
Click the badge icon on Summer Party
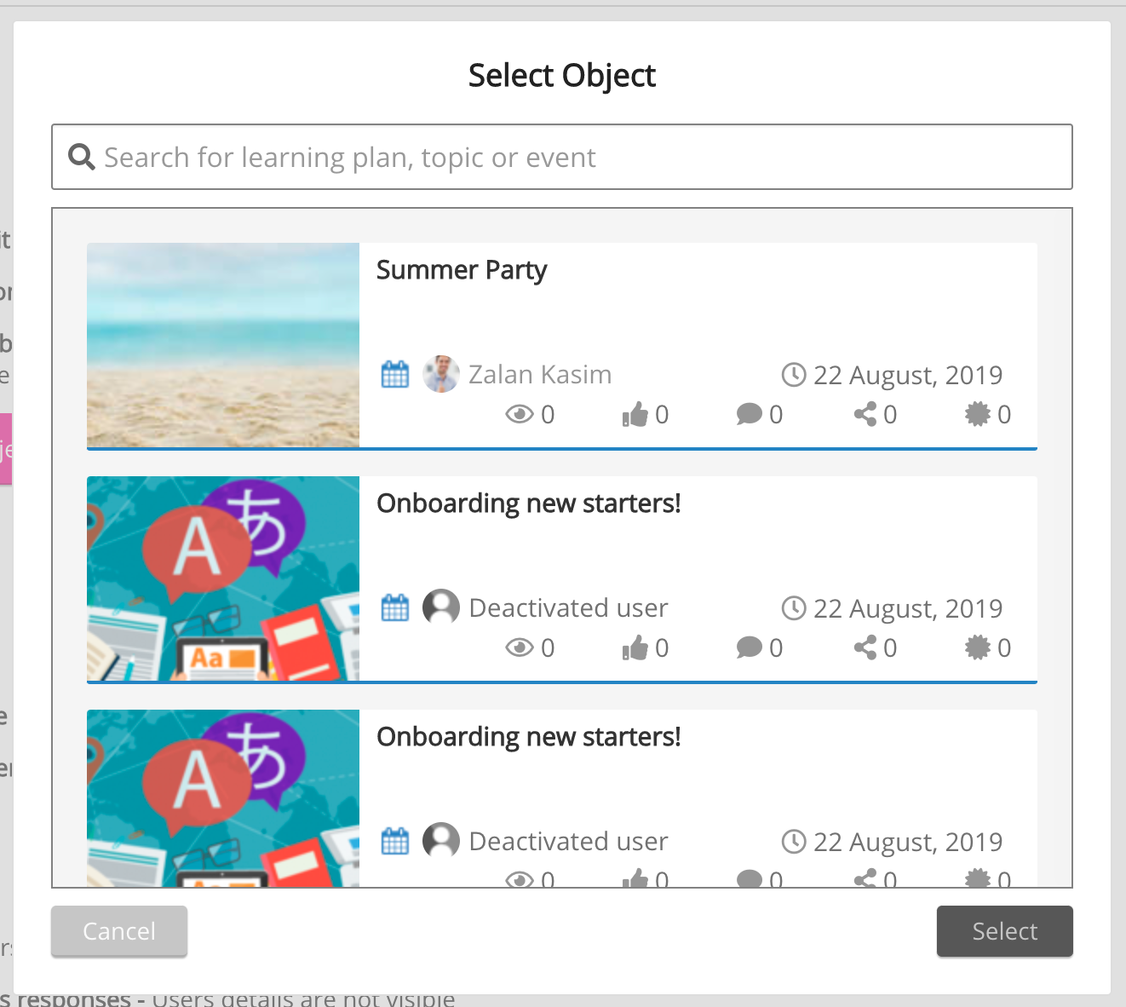pos(977,415)
